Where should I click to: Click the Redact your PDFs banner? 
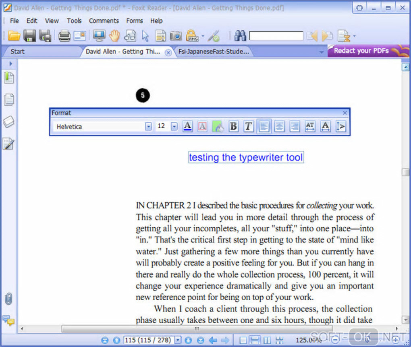pos(368,51)
